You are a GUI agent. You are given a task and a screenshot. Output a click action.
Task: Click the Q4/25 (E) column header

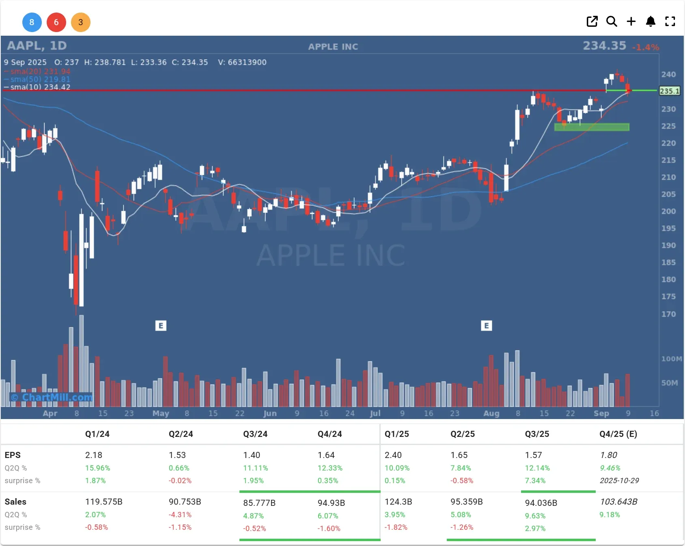point(618,434)
